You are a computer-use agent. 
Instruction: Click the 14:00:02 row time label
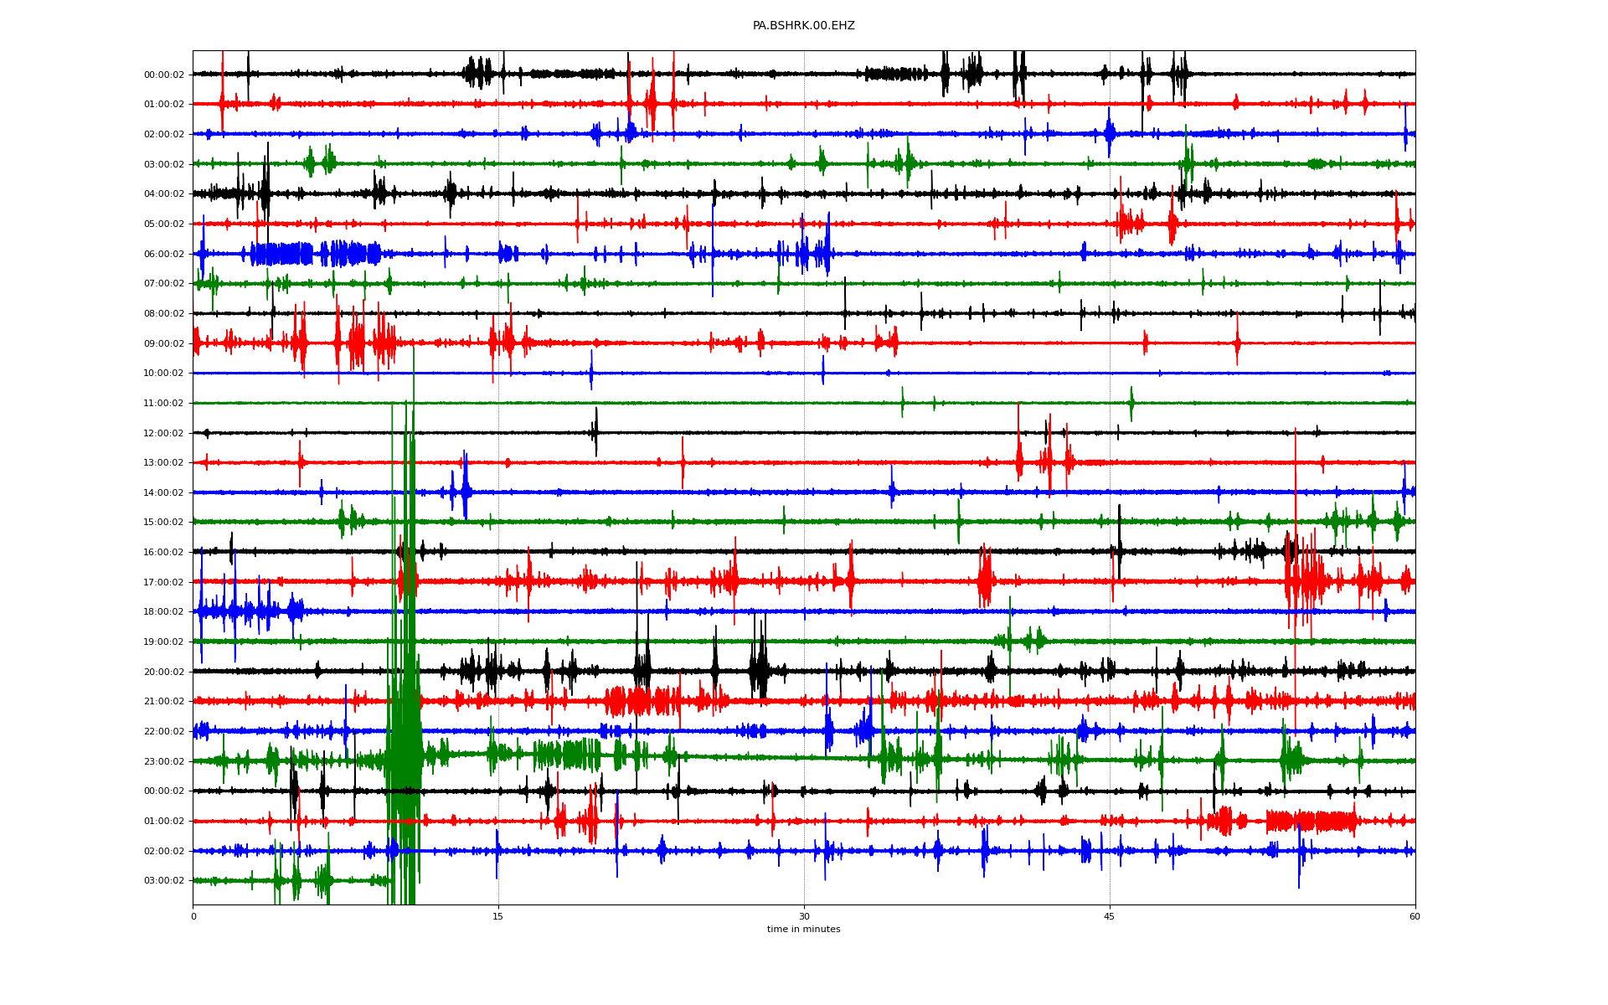click(x=163, y=492)
